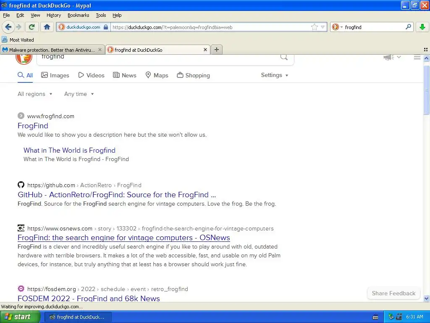Click the taskbar clock showing 6:31 AM
The height and width of the screenshot is (323, 430).
coord(414,317)
